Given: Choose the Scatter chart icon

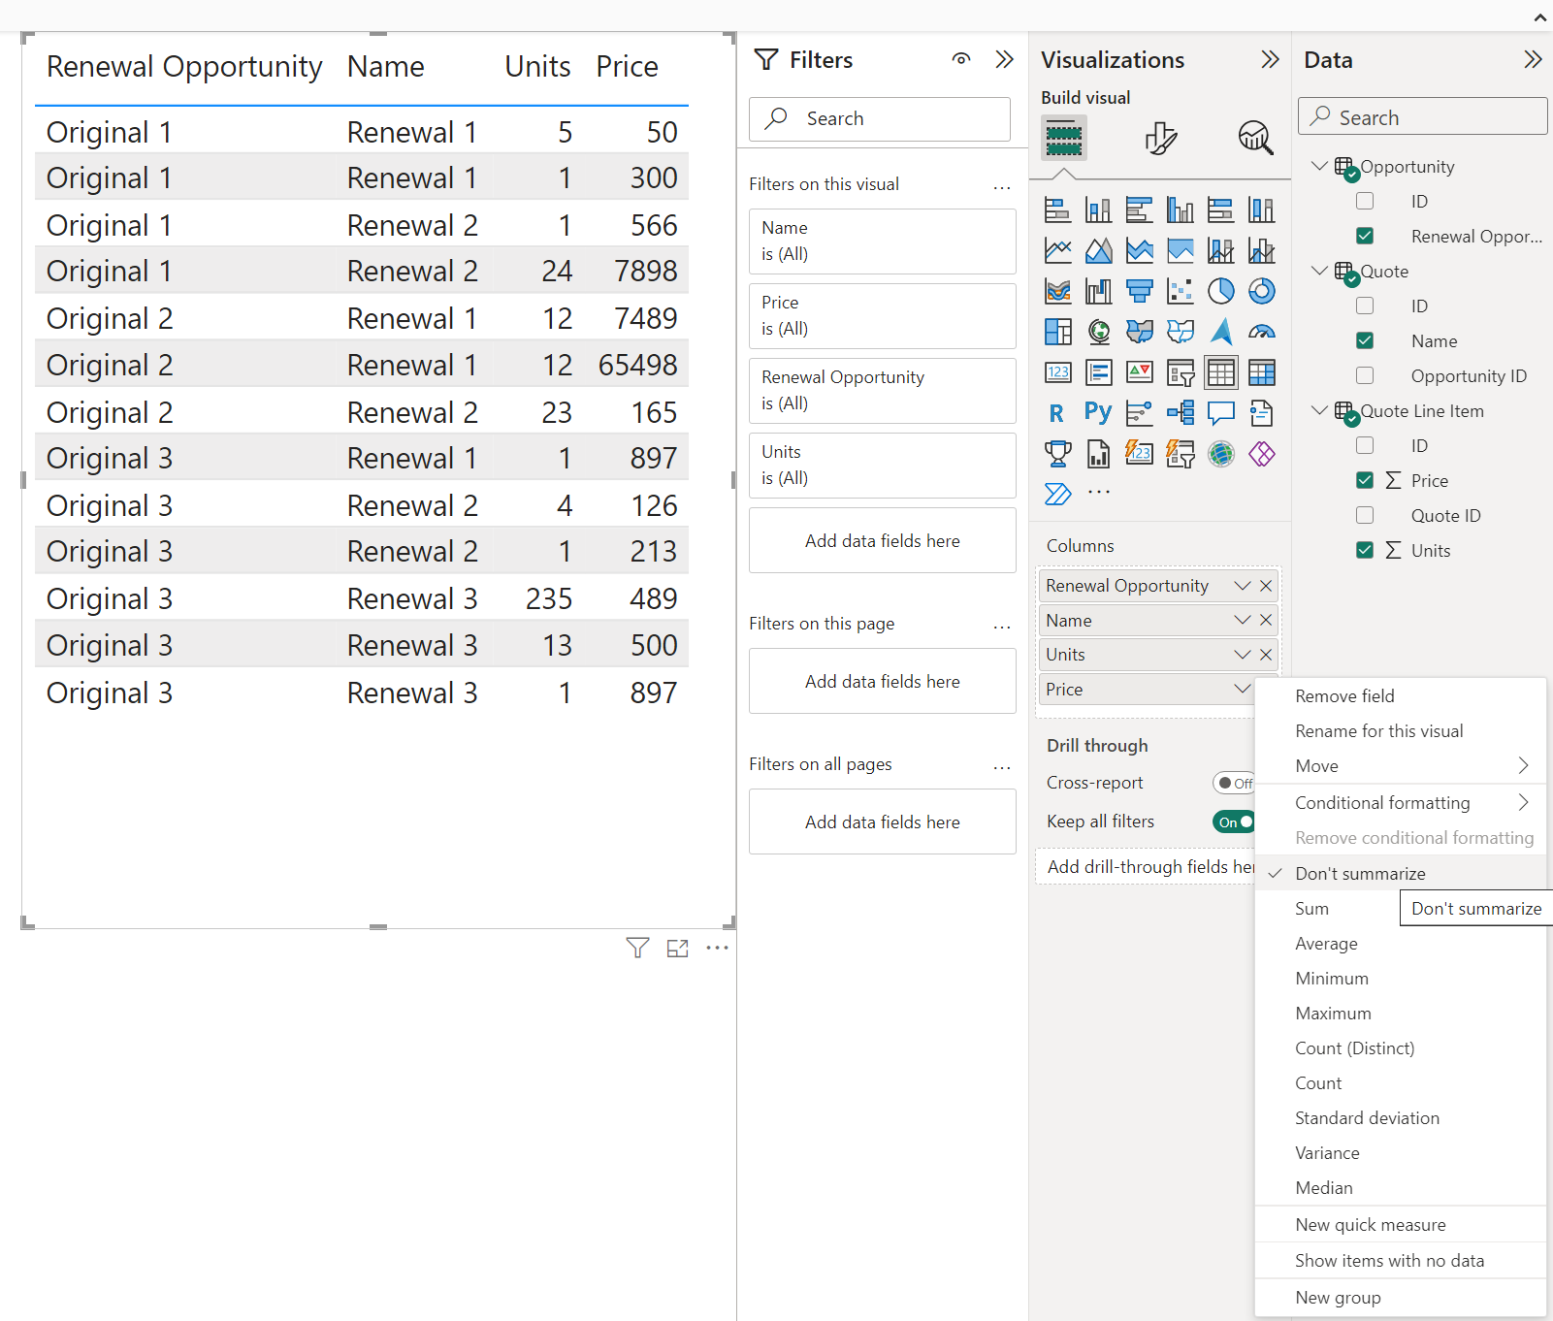Looking at the screenshot, I should [1181, 291].
